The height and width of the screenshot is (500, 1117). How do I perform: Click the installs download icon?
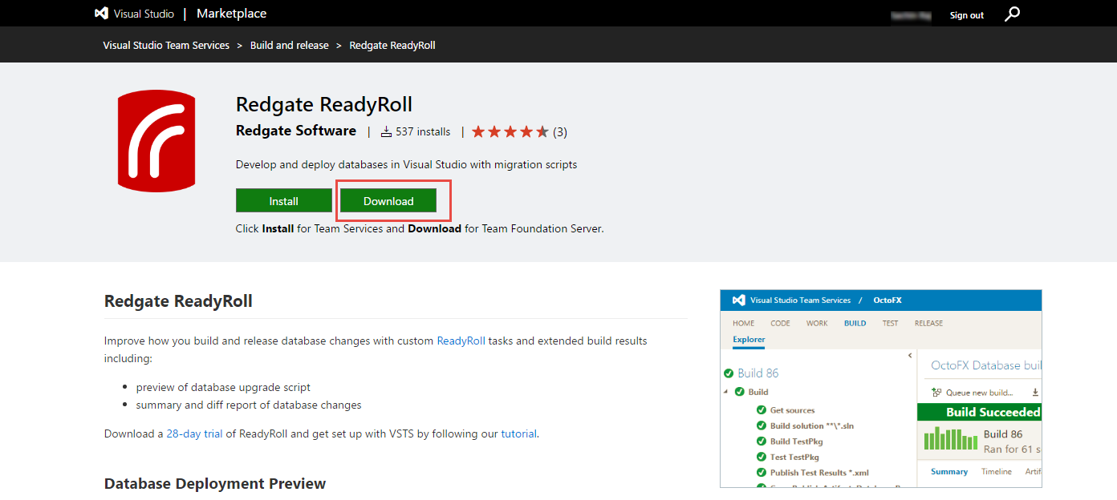[x=386, y=131]
